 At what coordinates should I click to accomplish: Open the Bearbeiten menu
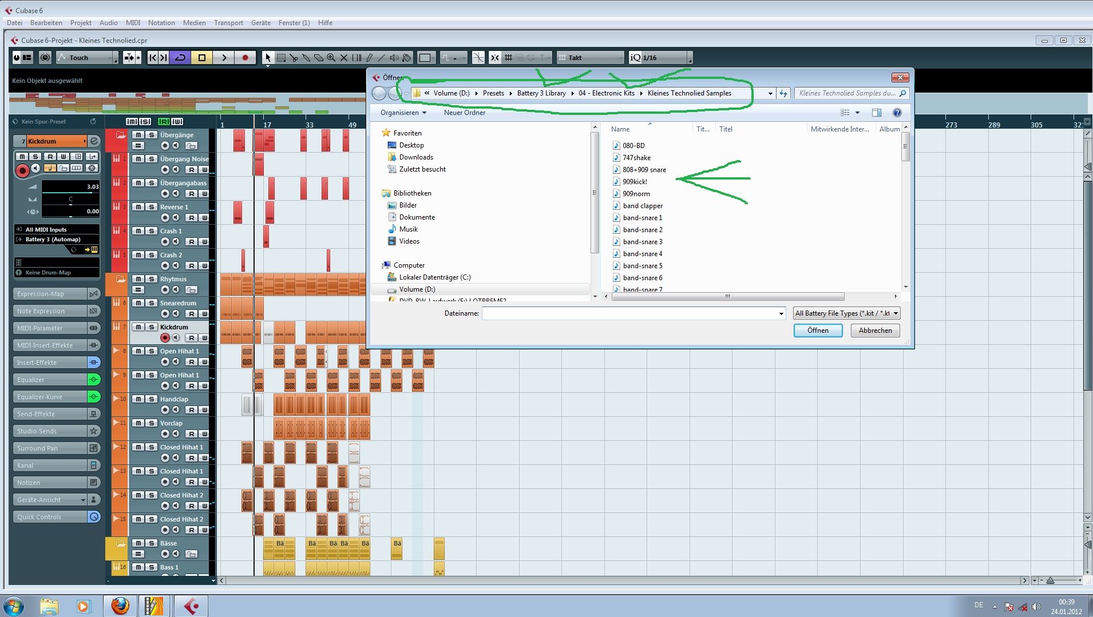click(46, 23)
